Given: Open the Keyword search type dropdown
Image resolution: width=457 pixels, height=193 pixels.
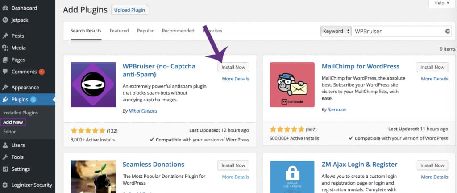Looking at the screenshot, I should (335, 32).
